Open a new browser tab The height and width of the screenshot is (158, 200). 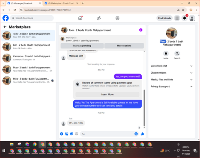click(x=83, y=3)
